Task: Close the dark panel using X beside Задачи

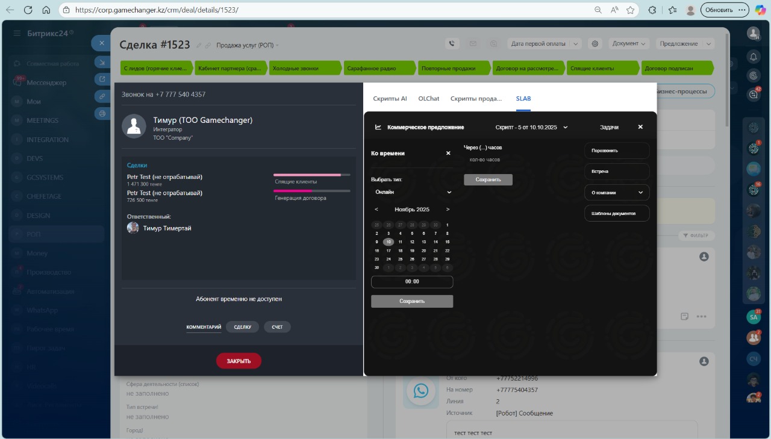Action: point(640,127)
